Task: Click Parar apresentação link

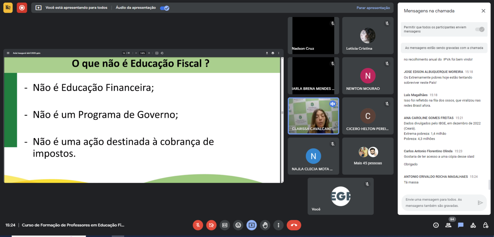Action: point(373,8)
